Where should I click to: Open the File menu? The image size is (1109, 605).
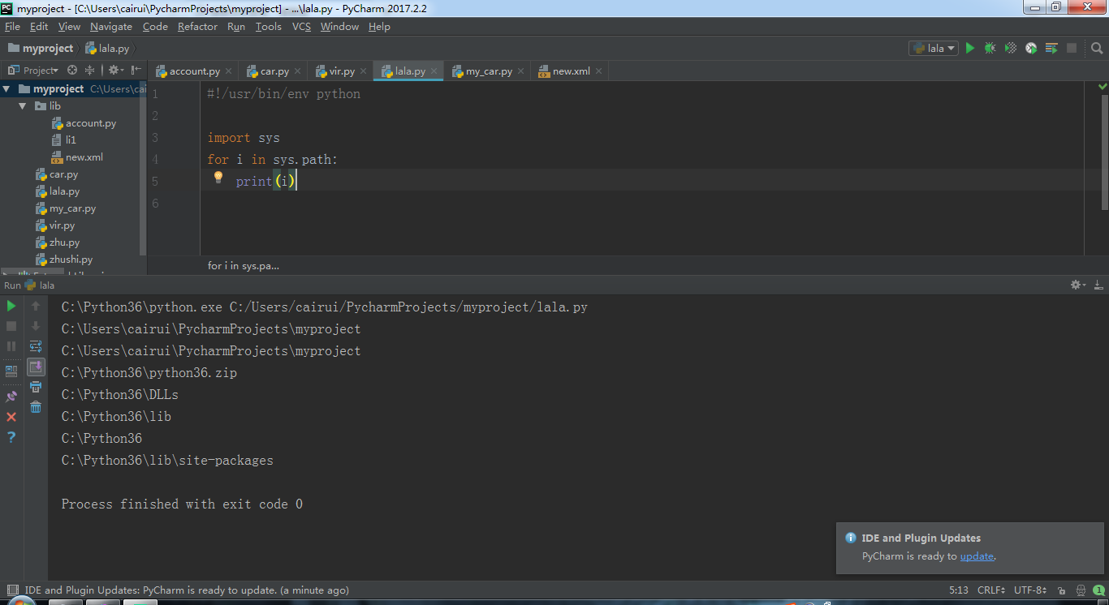click(12, 27)
